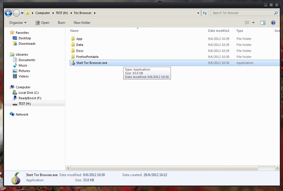283x191 pixels.
Task: Click the horizontal scrollbar right arrow
Action: (277, 168)
